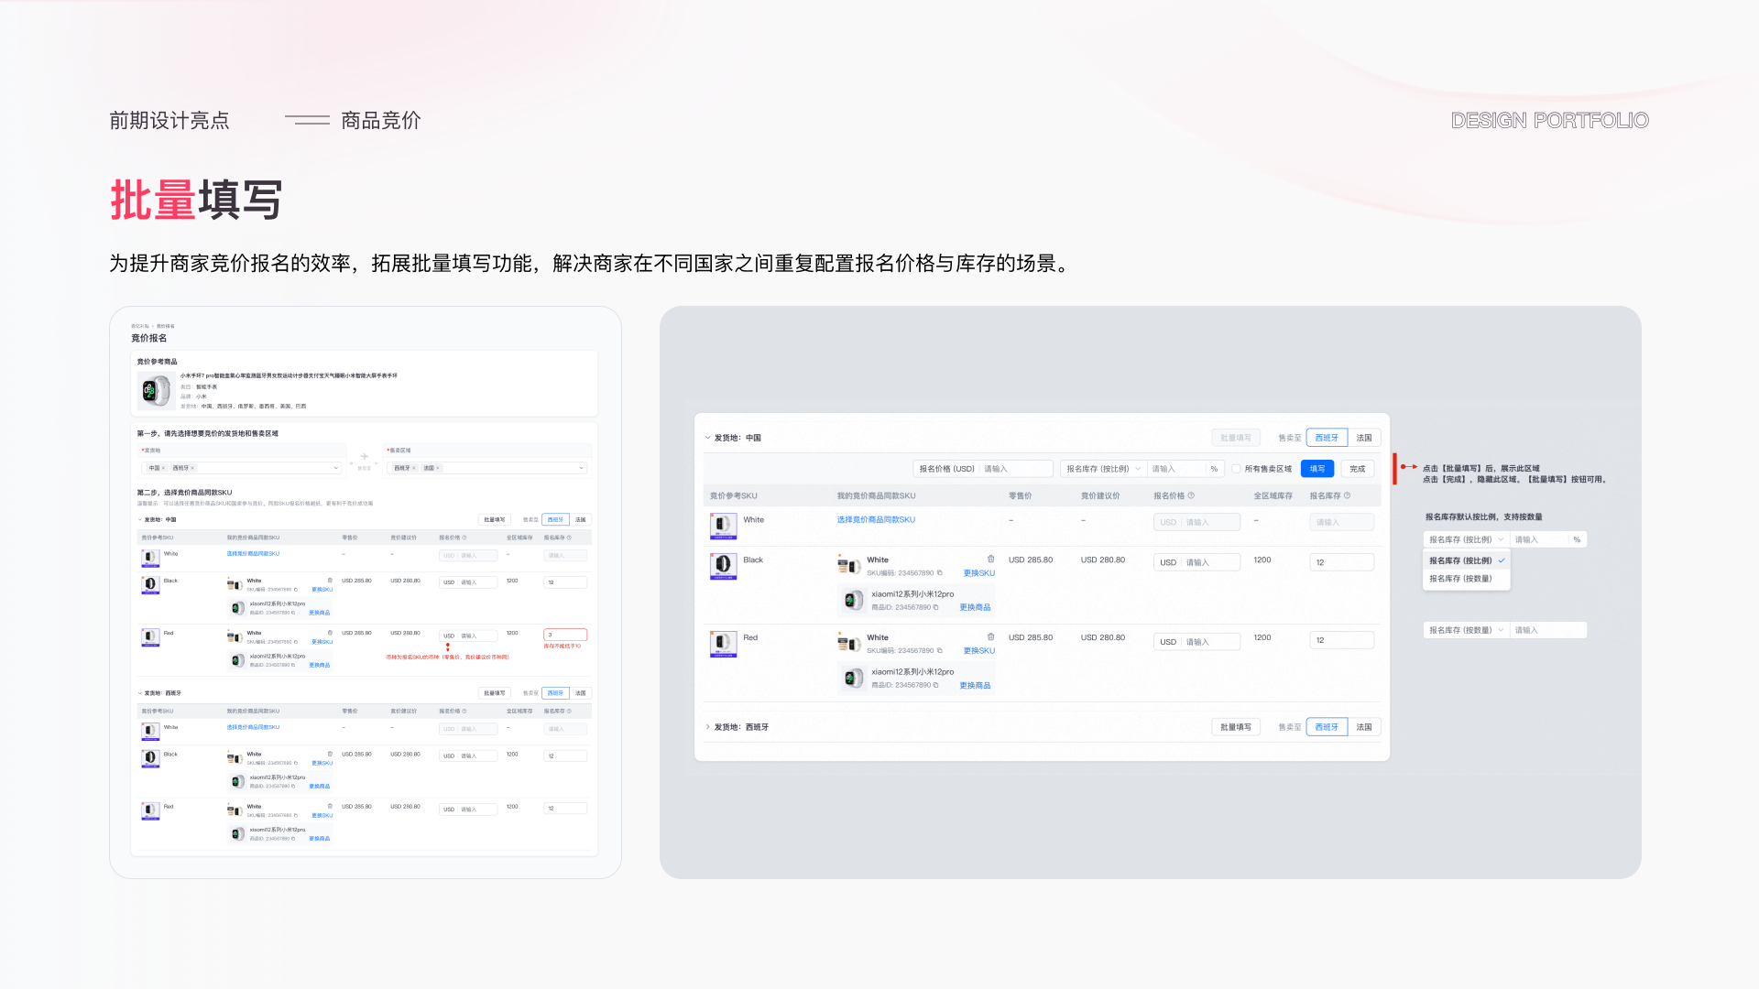Remove the 中国 tag in the small page mockup
Viewport: 1759px width, 989px height.
tap(164, 468)
